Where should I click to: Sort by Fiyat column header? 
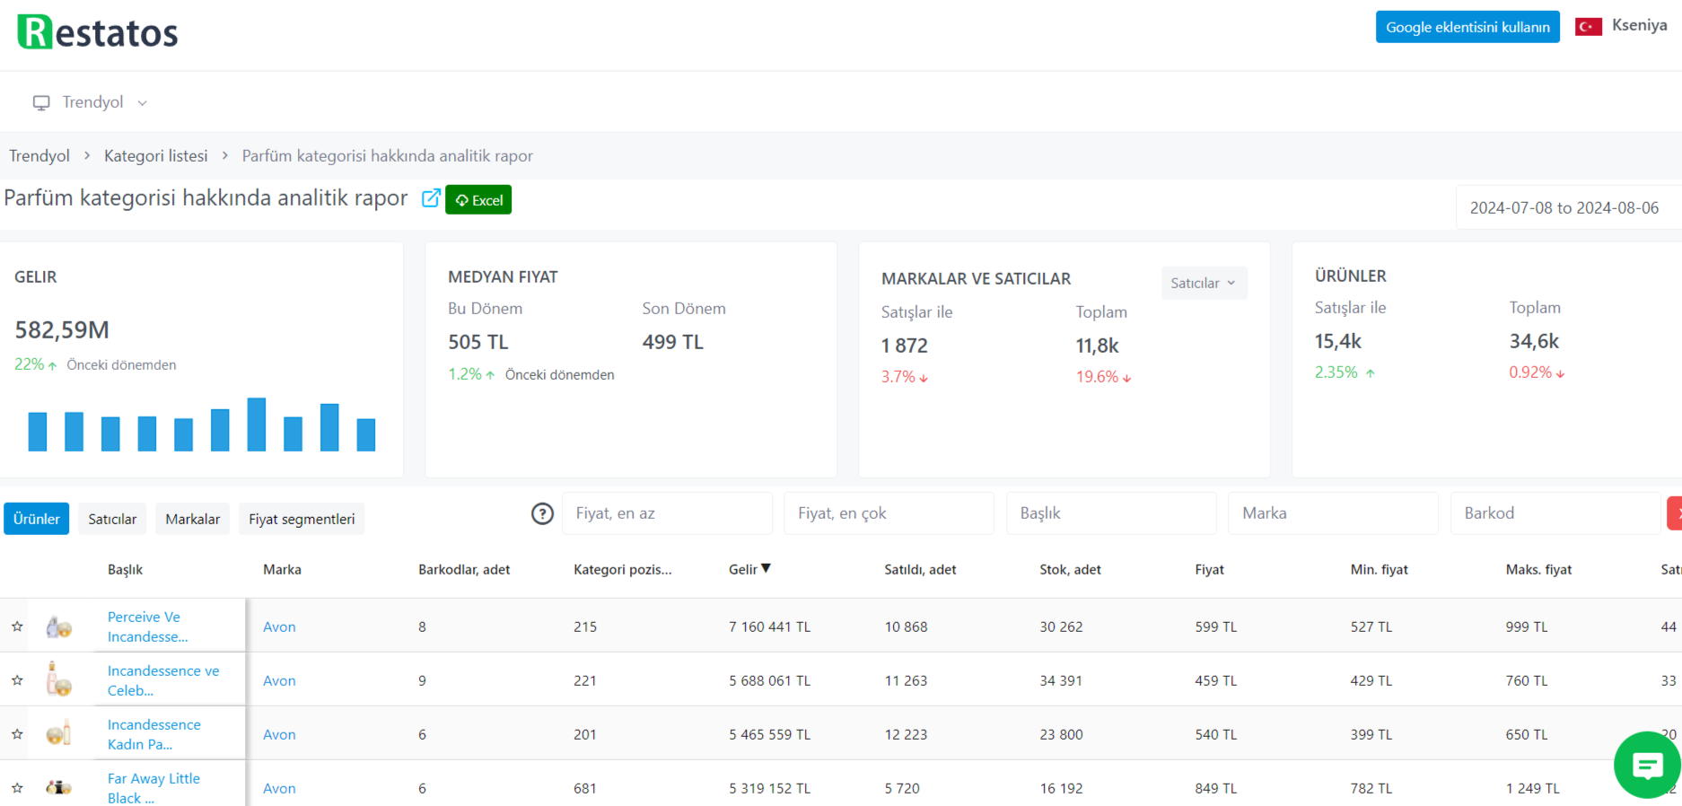[1209, 569]
